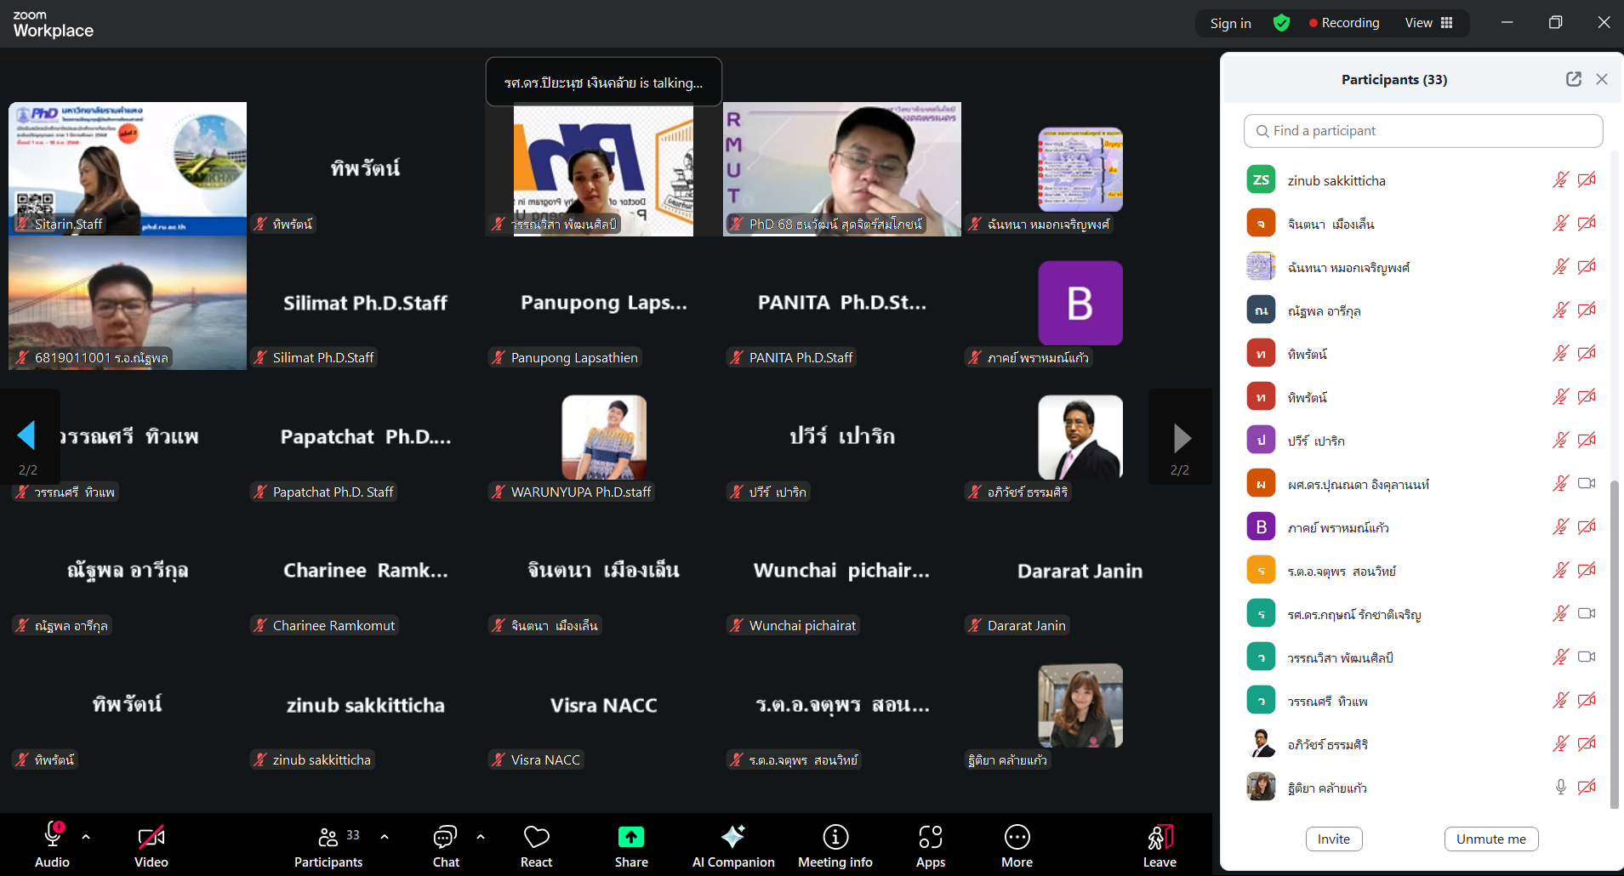Restore down the Zoom window

point(1555,23)
